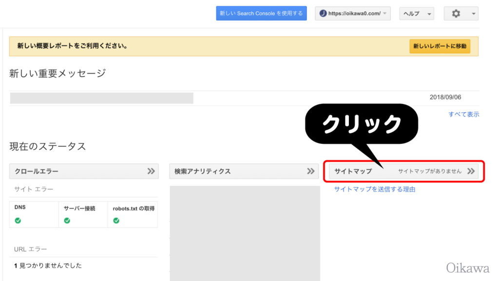Click the green check under DNS
Viewport: 499px width, 281px height.
pyautogui.click(x=18, y=221)
